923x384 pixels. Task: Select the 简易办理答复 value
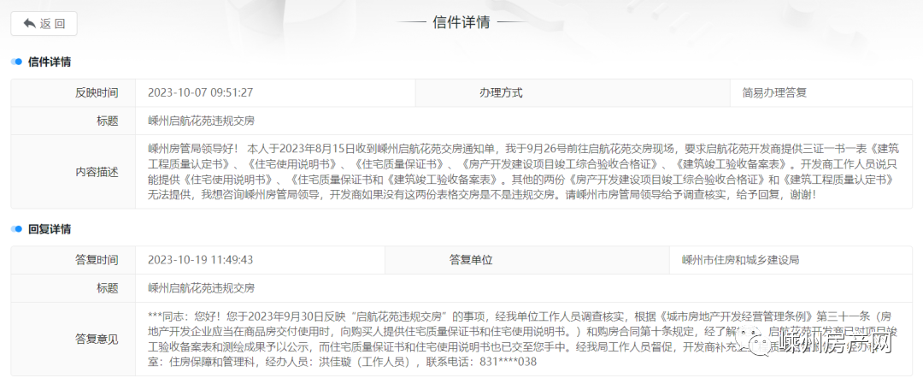tap(774, 92)
